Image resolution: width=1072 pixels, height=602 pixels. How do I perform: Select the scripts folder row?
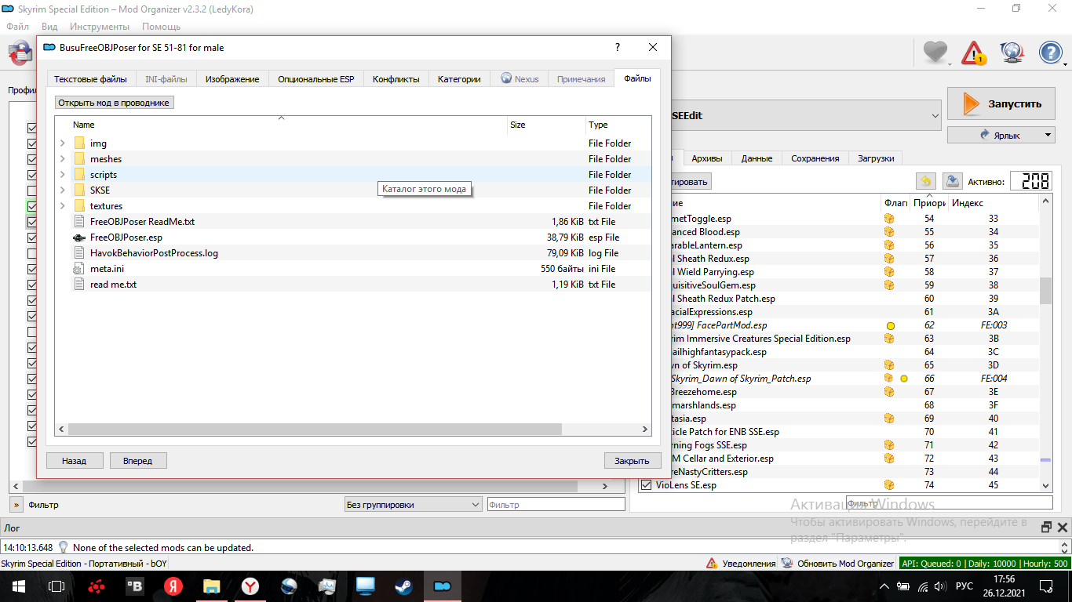[x=353, y=175]
